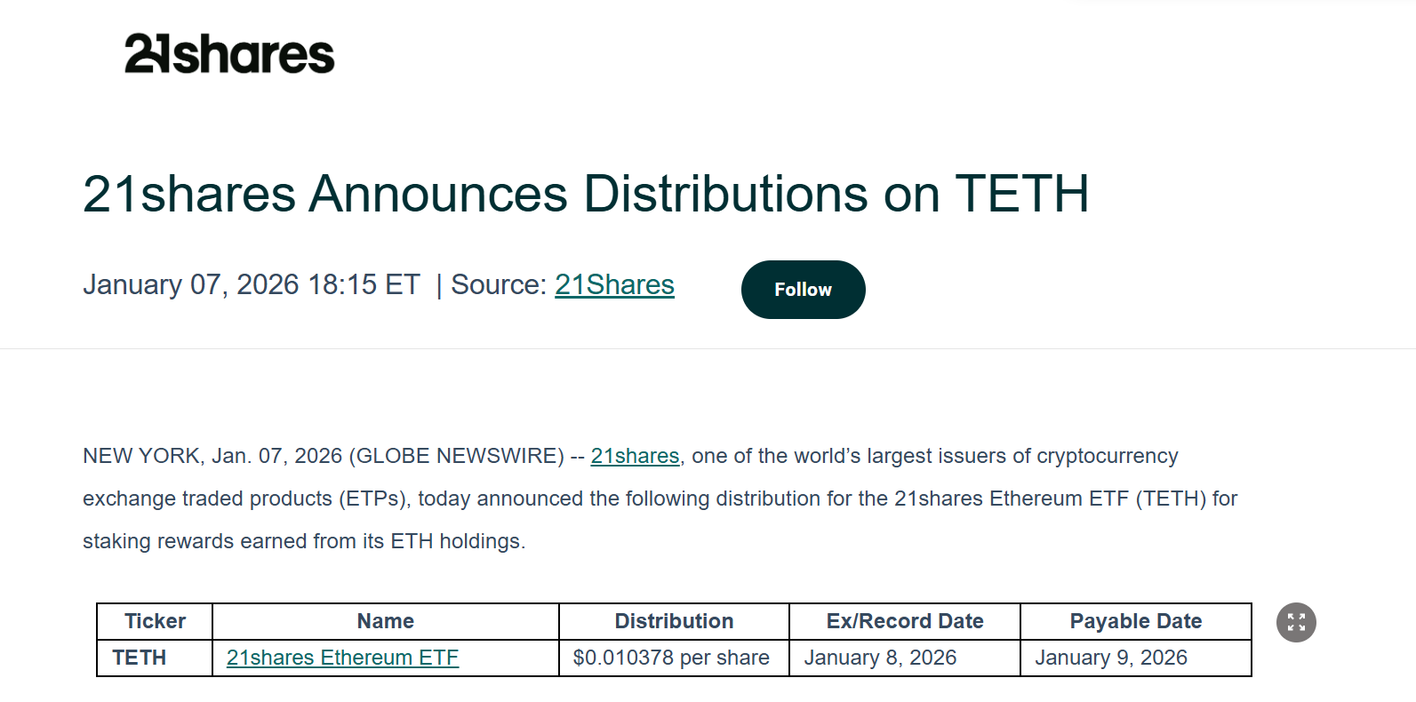The width and height of the screenshot is (1416, 702).
Task: Click the fullscreen expand icon beside the table
Action: 1296,622
